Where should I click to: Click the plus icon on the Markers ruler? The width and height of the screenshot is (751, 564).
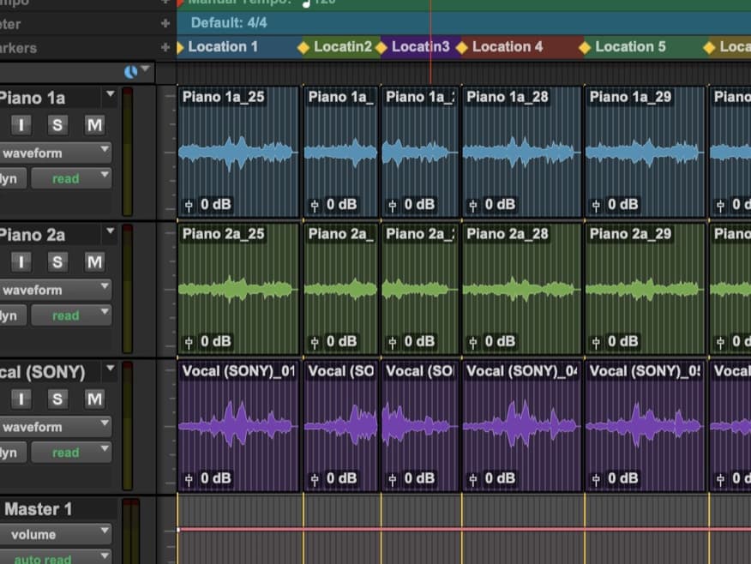[x=165, y=47]
